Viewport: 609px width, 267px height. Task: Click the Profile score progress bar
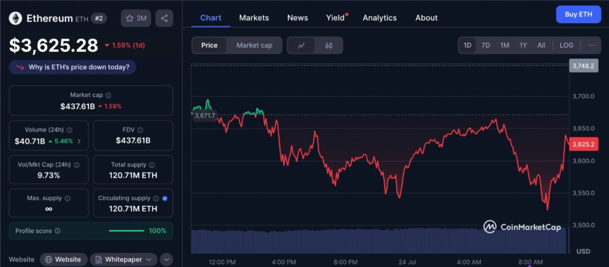pos(127,231)
